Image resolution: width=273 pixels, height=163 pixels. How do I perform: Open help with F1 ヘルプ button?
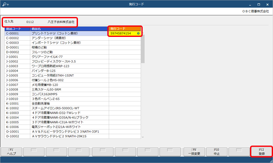pyautogui.click(x=11, y=152)
